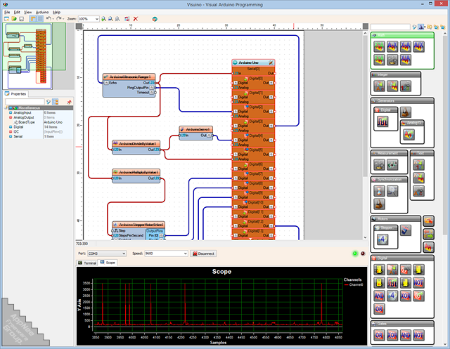Select the A/X divide component in Math
The image size is (450, 349).
point(419,46)
